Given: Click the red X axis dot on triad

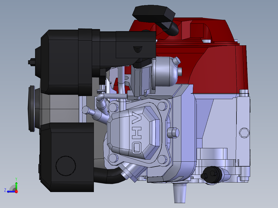Looking at the screenshot, I should coord(16,192).
